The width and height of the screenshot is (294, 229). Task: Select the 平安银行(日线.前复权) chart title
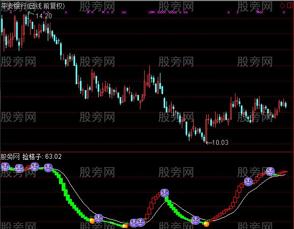click(x=33, y=6)
